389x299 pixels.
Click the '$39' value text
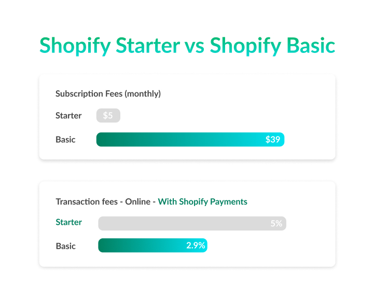click(x=273, y=140)
